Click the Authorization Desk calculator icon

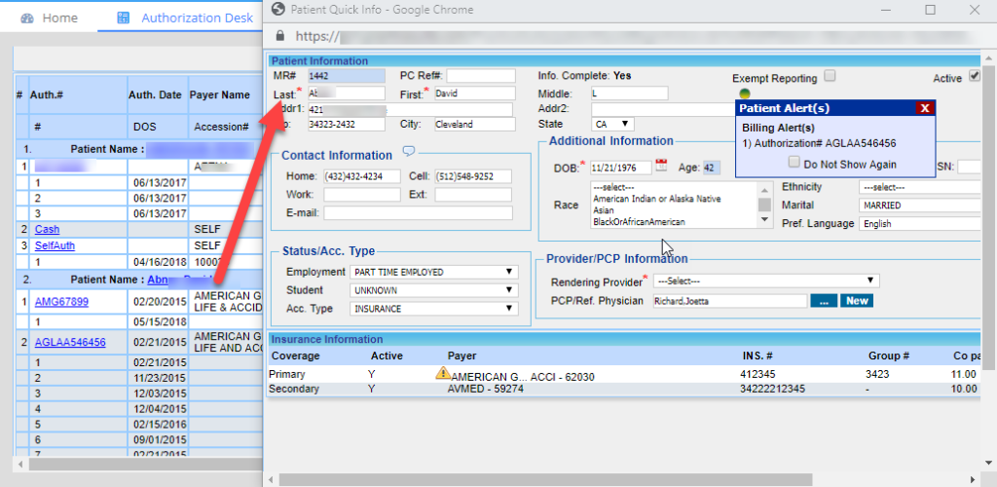coord(124,18)
